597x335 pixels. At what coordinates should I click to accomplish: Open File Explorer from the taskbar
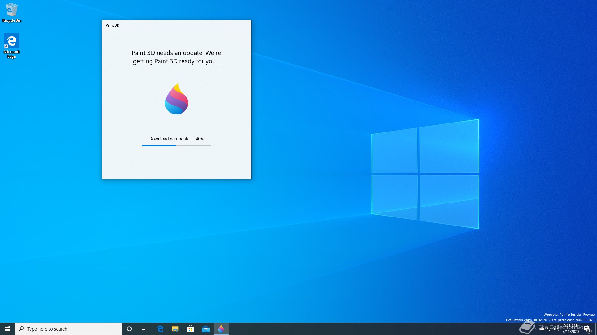pos(175,329)
